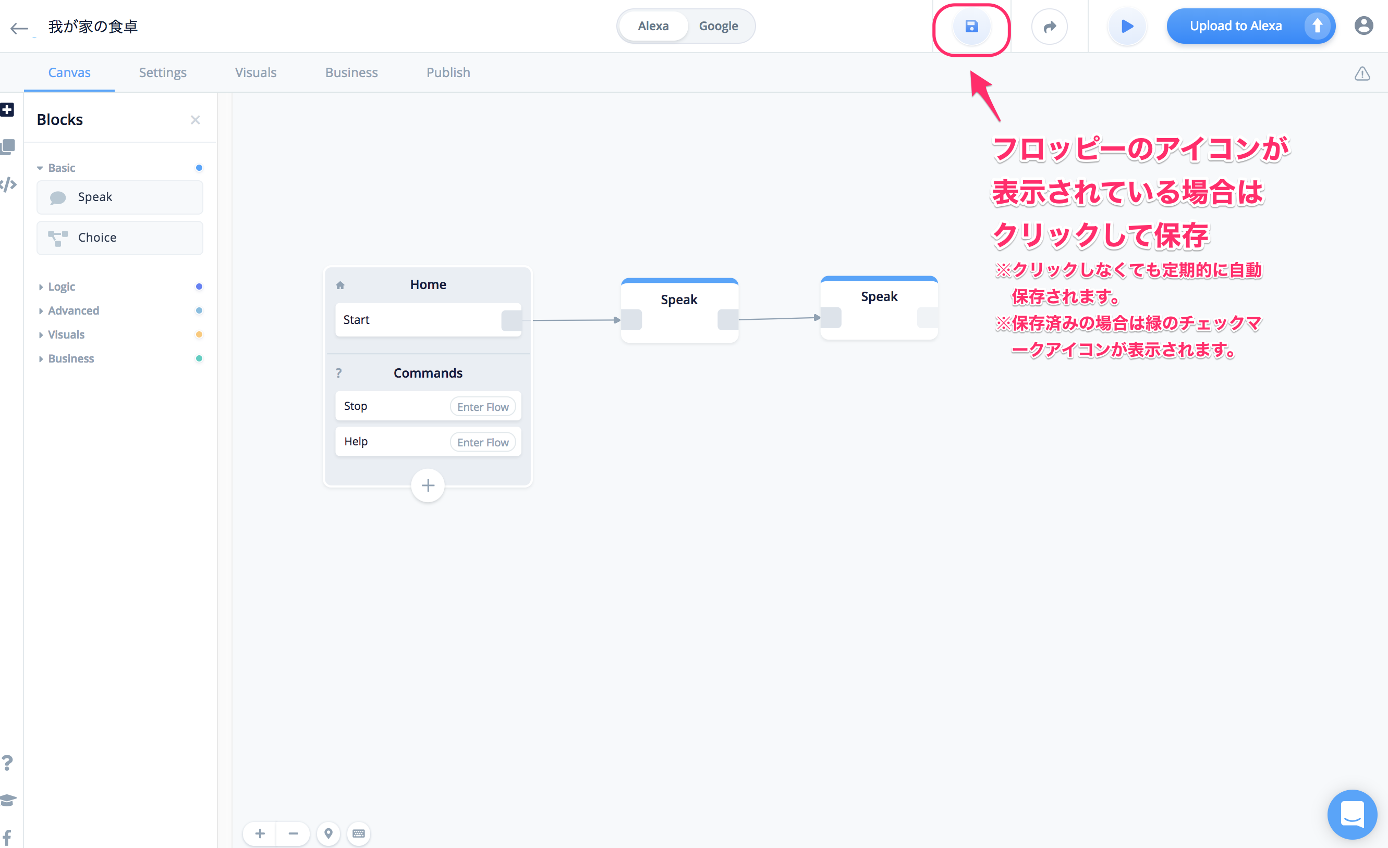Click the warning triangle icon
The image size is (1388, 848).
click(x=1361, y=74)
